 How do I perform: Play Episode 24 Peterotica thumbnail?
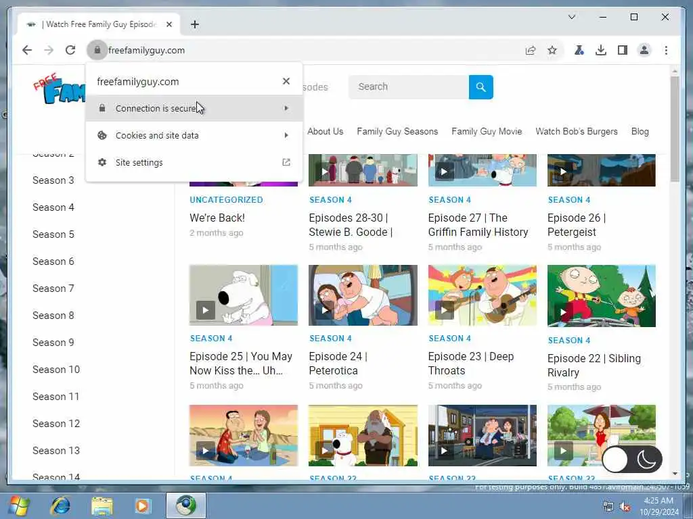(x=363, y=295)
